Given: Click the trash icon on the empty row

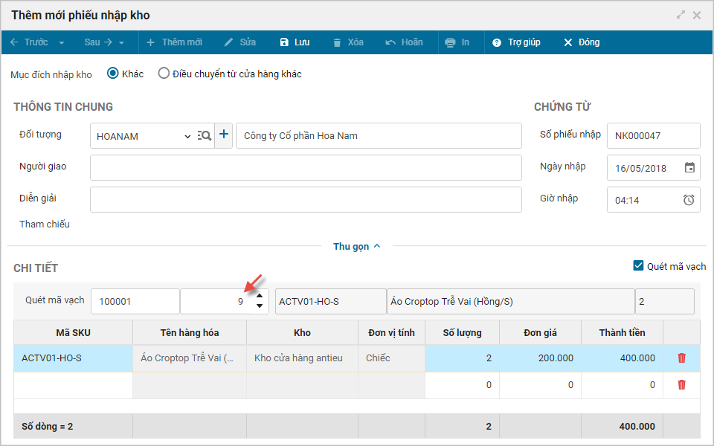Looking at the screenshot, I should click(x=681, y=385).
